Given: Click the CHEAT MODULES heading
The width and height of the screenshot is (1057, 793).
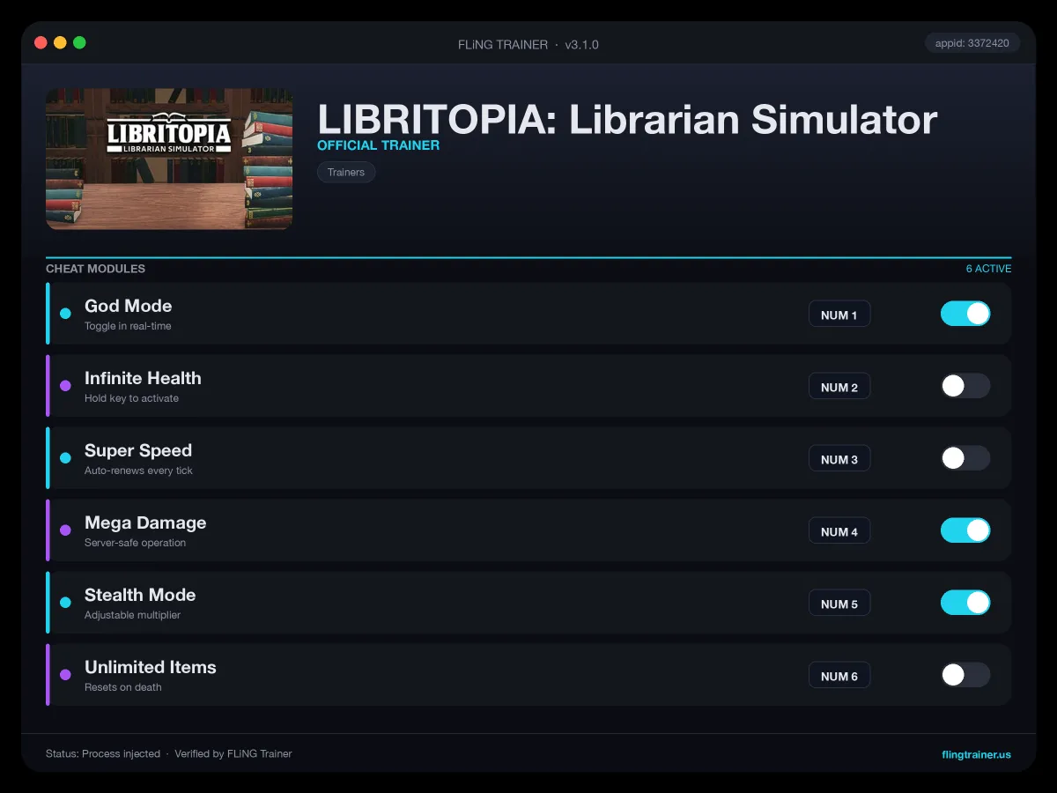Looking at the screenshot, I should 95,269.
